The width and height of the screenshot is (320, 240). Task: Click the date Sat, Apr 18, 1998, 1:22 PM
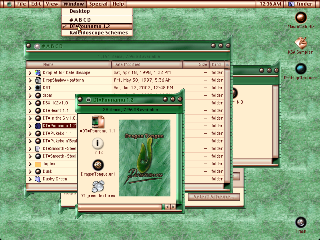142,72
